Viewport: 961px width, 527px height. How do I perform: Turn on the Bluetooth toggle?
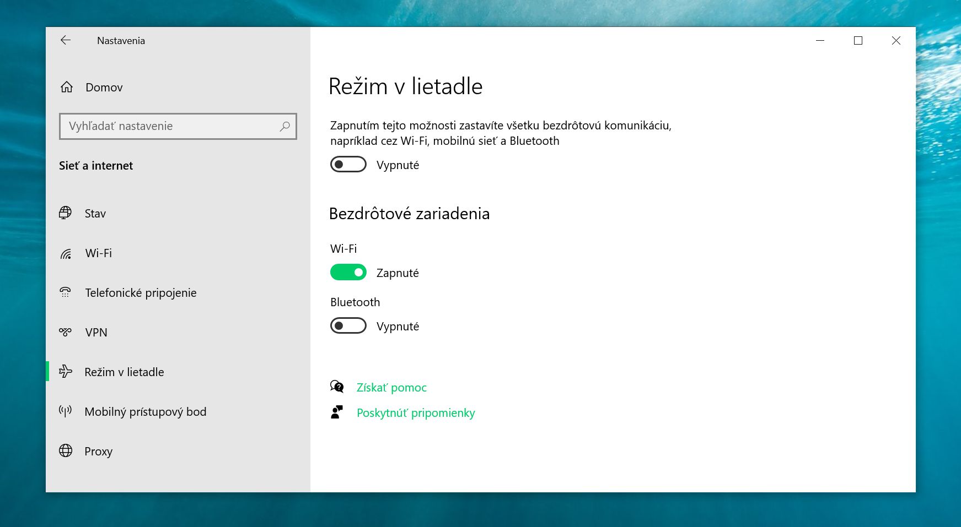coord(348,326)
